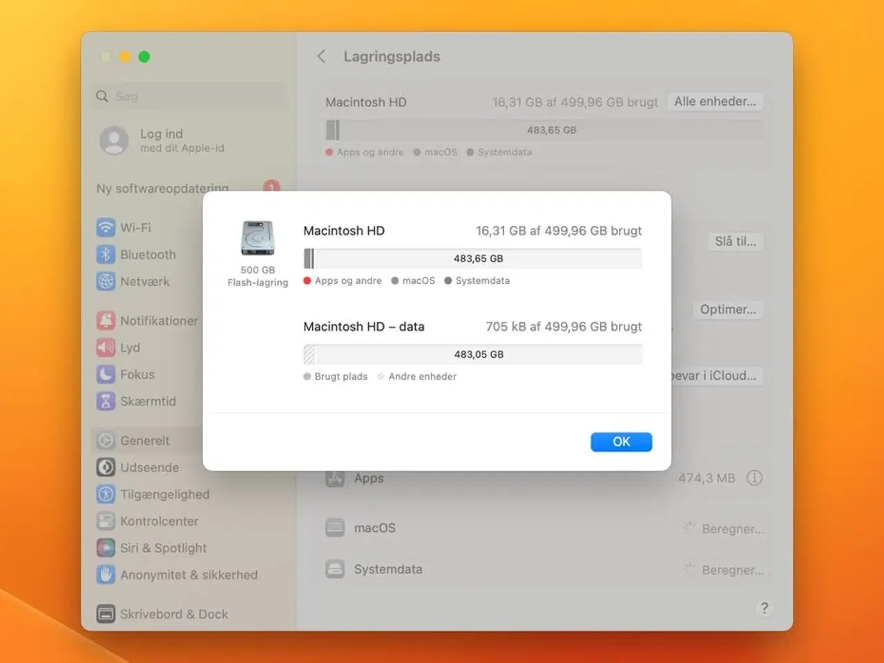Open Notifikationer settings
Image resolution: width=884 pixels, height=663 pixels.
[155, 320]
